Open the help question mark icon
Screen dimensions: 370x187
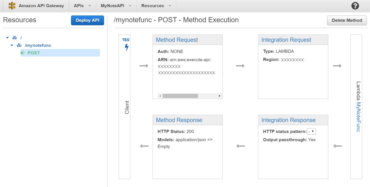coord(355,6)
